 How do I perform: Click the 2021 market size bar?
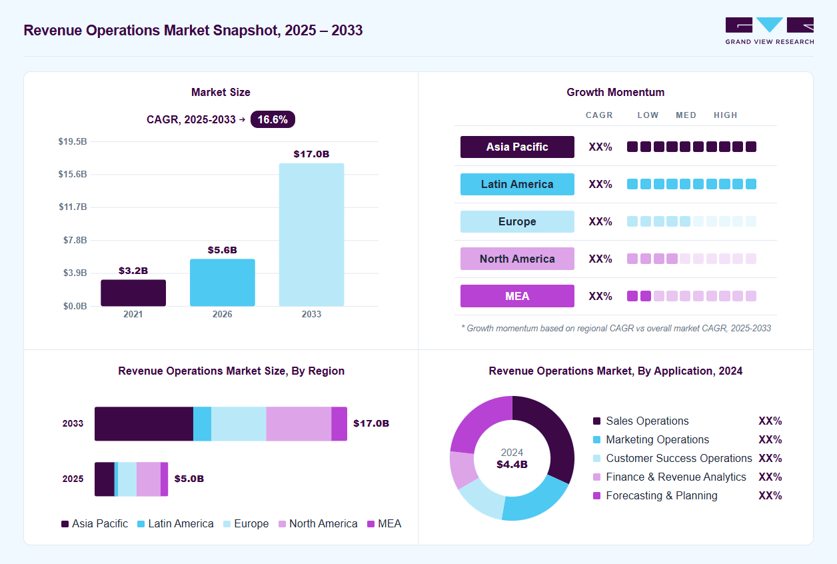point(133,293)
